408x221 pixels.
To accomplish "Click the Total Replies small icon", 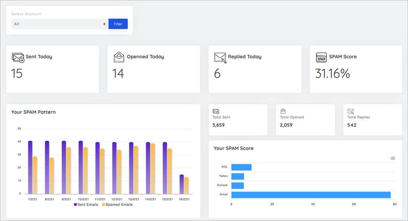I will point(351,111).
